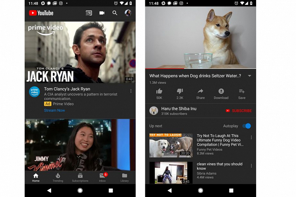Screen dimensions: 296x197
Task: Open 'Try Not To Laugh At This' video title
Action: [220, 140]
